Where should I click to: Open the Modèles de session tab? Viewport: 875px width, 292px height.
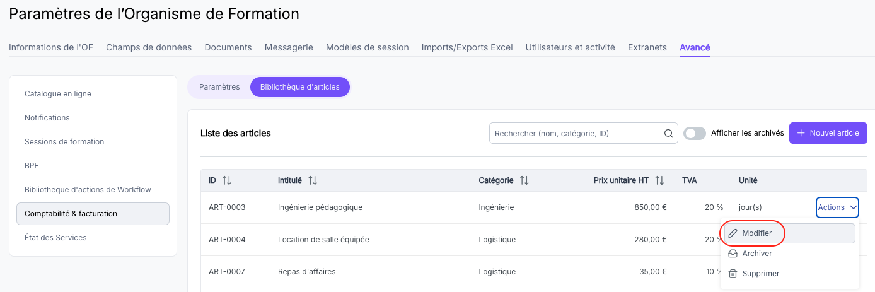pos(368,47)
